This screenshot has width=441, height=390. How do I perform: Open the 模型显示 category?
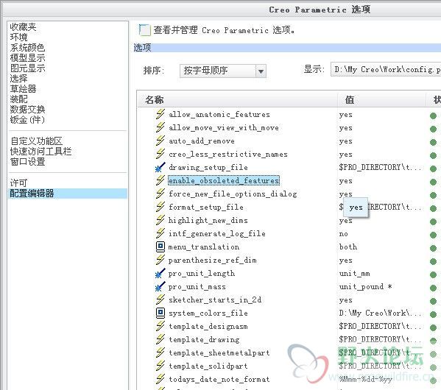27,58
